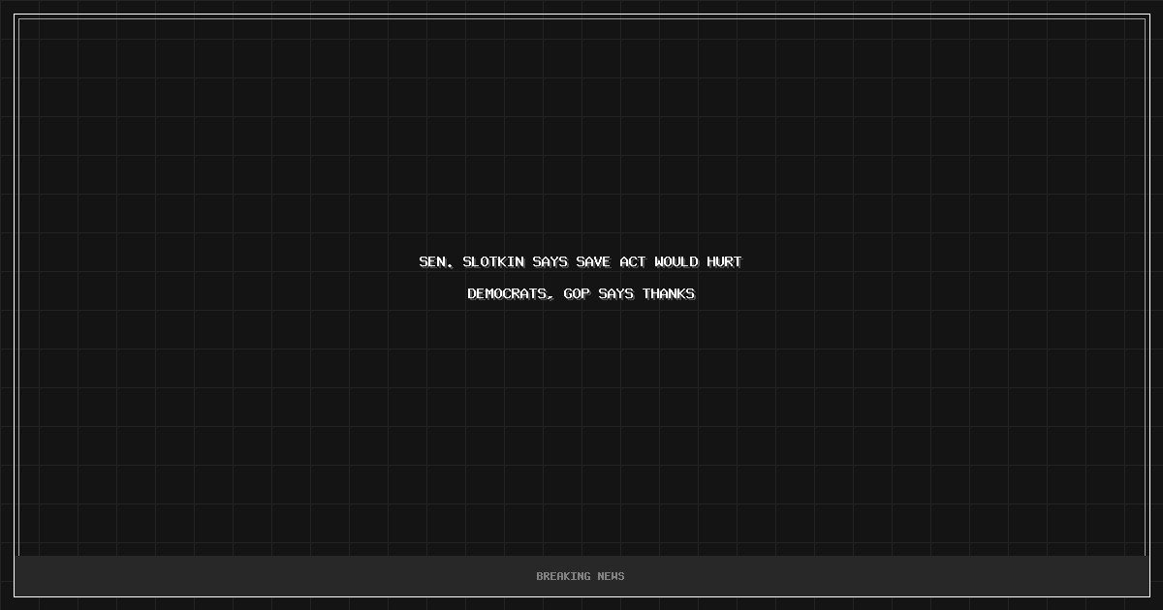This screenshot has width=1163, height=610.
Task: Click the word BREAKING in the bottom bar
Action: tap(563, 576)
